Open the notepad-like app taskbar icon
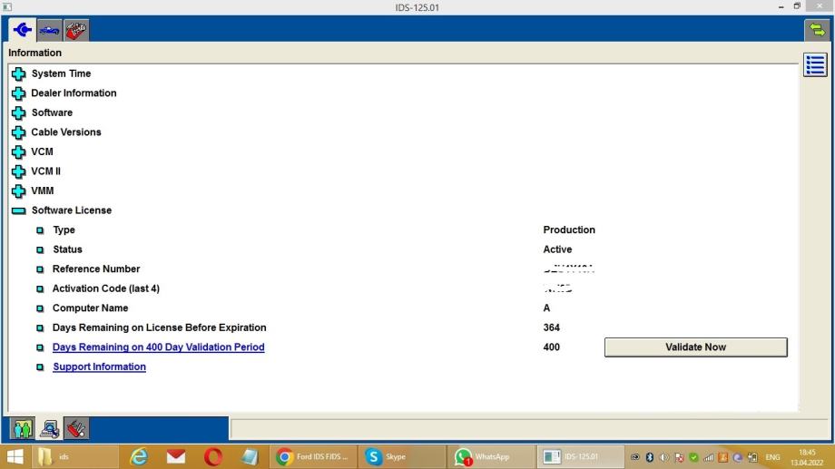Viewport: 835px width, 469px height. (x=250, y=457)
